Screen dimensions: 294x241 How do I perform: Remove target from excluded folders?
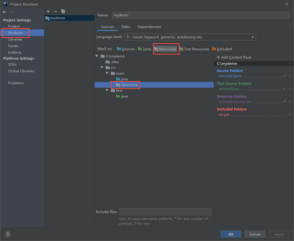290,115
